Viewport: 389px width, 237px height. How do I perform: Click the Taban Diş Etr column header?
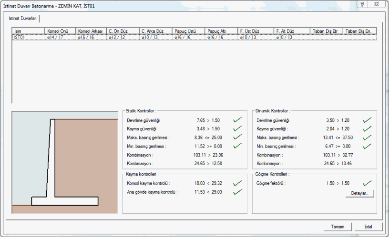click(326, 31)
